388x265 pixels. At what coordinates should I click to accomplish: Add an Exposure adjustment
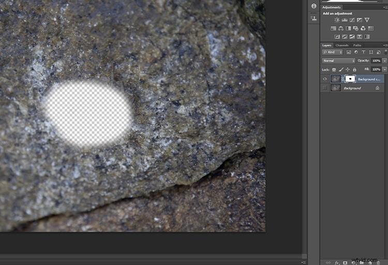[x=360, y=20]
